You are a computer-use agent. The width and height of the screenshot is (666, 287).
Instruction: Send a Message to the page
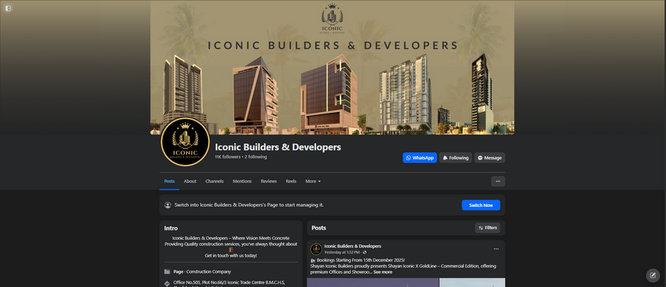pyautogui.click(x=489, y=157)
